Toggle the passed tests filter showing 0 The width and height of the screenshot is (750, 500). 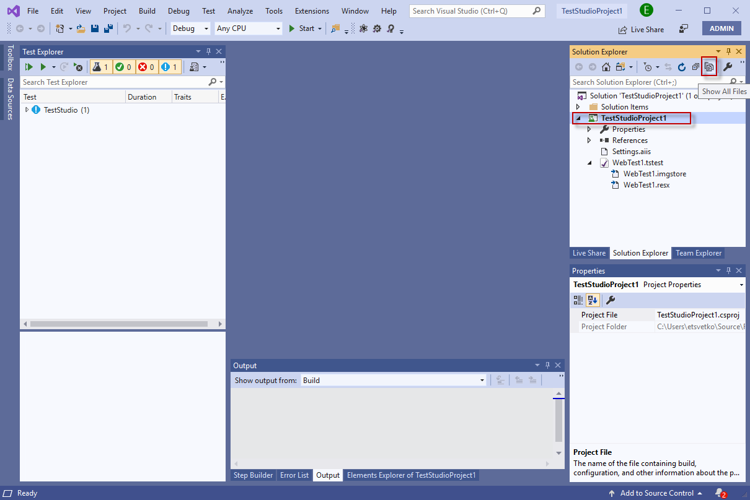(124, 67)
